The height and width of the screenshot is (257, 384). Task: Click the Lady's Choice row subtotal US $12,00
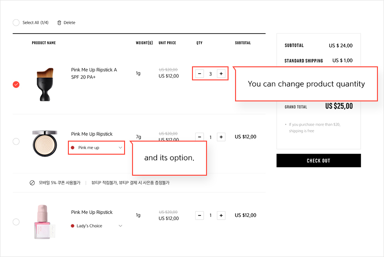[245, 215]
